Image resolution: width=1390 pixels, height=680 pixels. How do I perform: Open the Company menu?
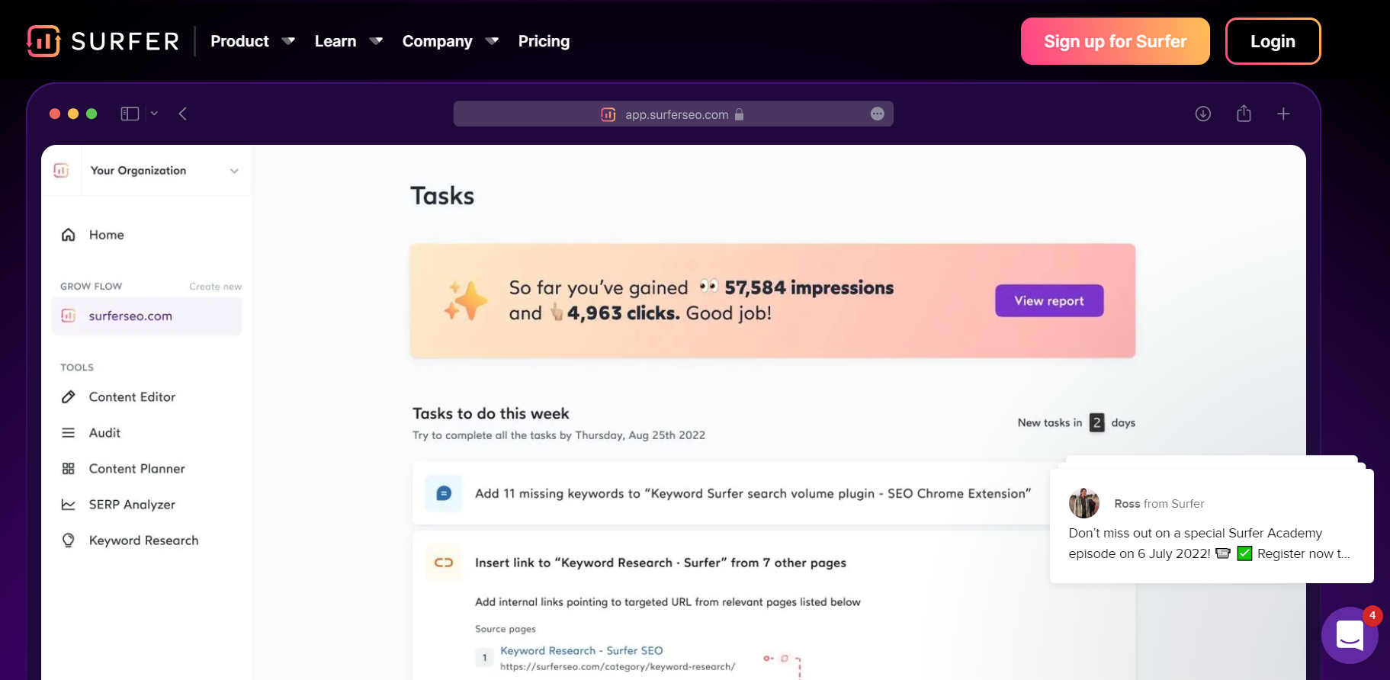(438, 41)
